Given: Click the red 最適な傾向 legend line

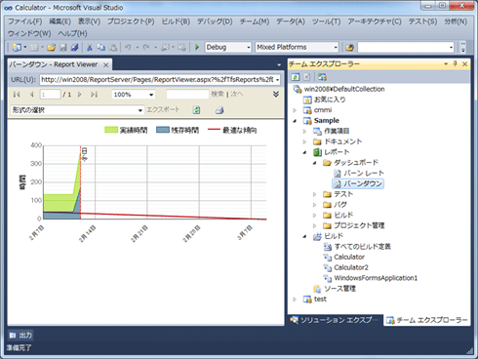Looking at the screenshot, I should pyautogui.click(x=214, y=130).
